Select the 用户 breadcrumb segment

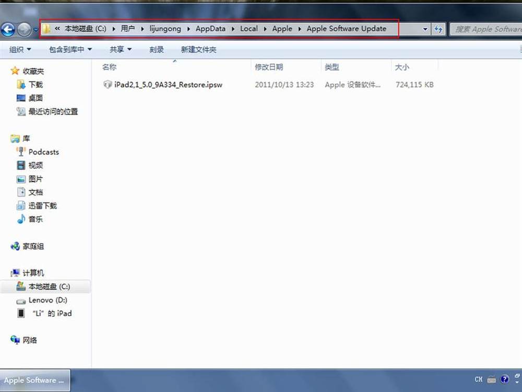coord(127,29)
